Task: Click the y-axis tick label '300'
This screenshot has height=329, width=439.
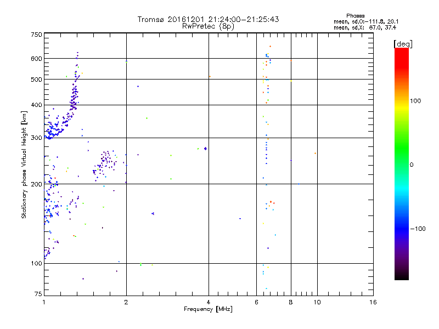Action: [x=36, y=138]
